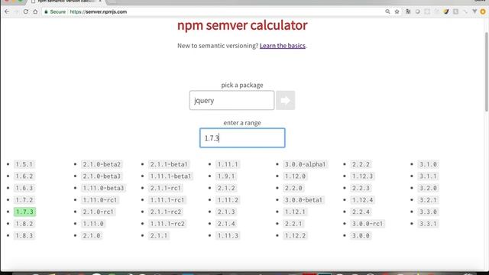Click highlighted version 1.7.3
Viewport: 489px width, 275px height.
pyautogui.click(x=24, y=212)
